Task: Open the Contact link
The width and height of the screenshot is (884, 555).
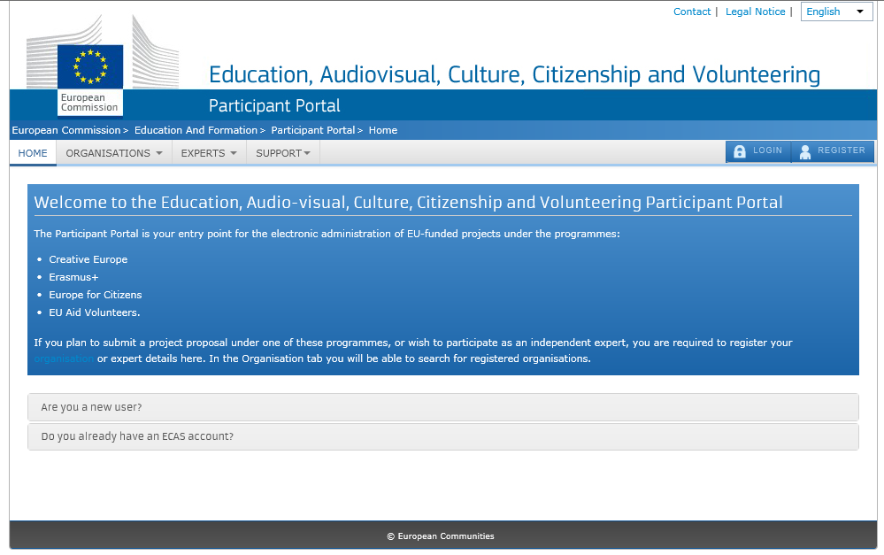Action: point(692,12)
